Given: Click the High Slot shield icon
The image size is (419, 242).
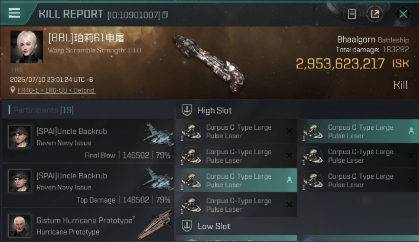Looking at the screenshot, I should (187, 110).
